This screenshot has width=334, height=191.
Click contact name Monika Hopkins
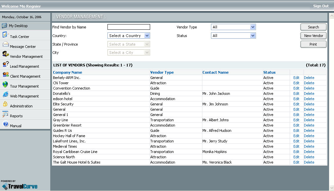tap(215, 152)
